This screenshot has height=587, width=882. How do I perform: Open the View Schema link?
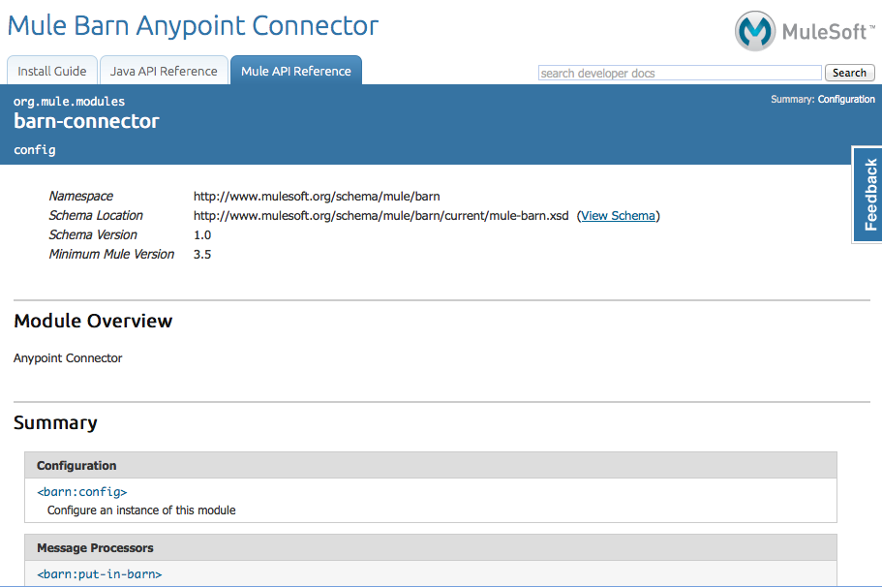click(618, 215)
